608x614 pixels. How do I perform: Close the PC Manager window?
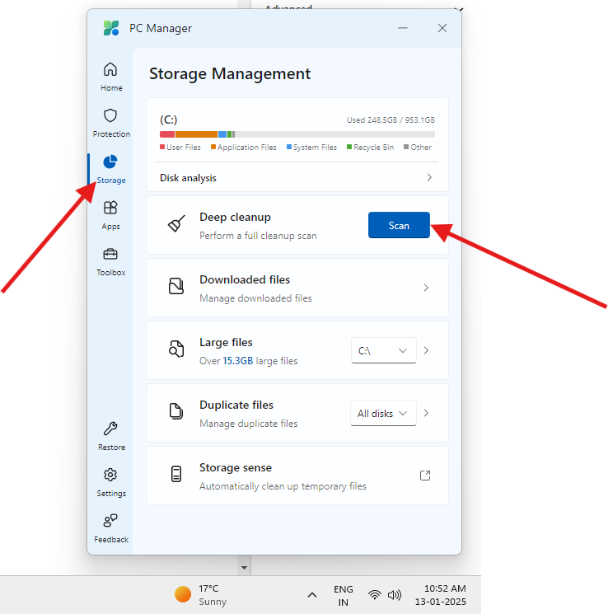pos(442,28)
